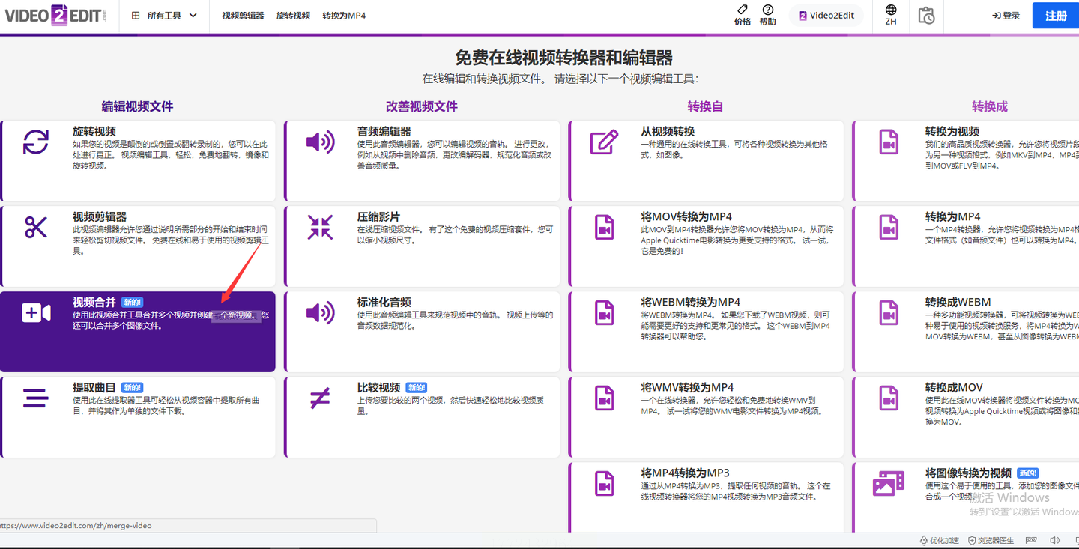This screenshot has height=549, width=1079.
Task: Select 转换为MP4 in the top navigation
Action: coord(344,16)
